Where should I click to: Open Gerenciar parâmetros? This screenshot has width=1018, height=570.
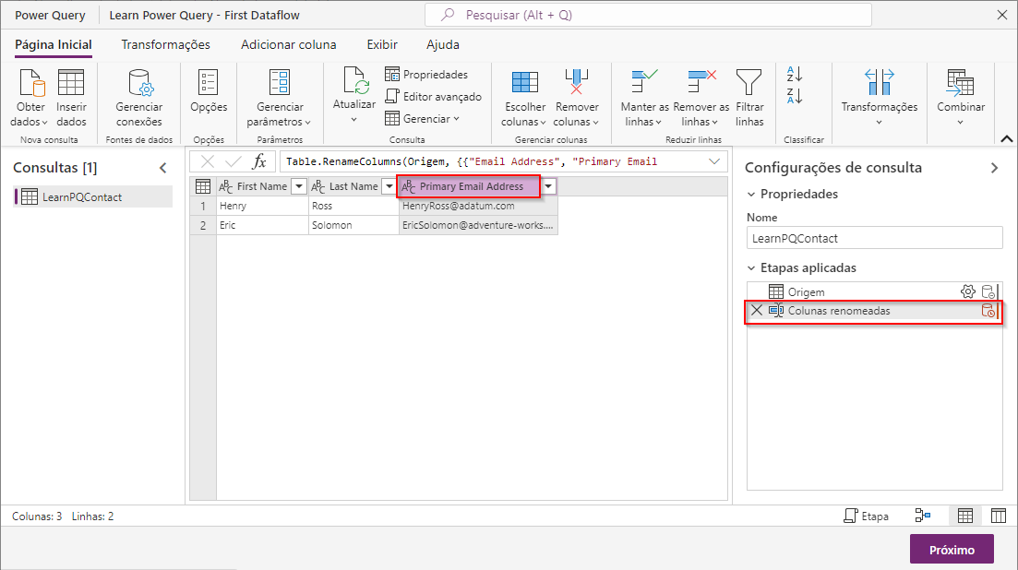pos(279,98)
